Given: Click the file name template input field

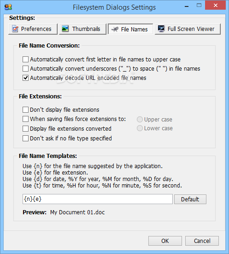Looking at the screenshot, I should [x=98, y=199].
